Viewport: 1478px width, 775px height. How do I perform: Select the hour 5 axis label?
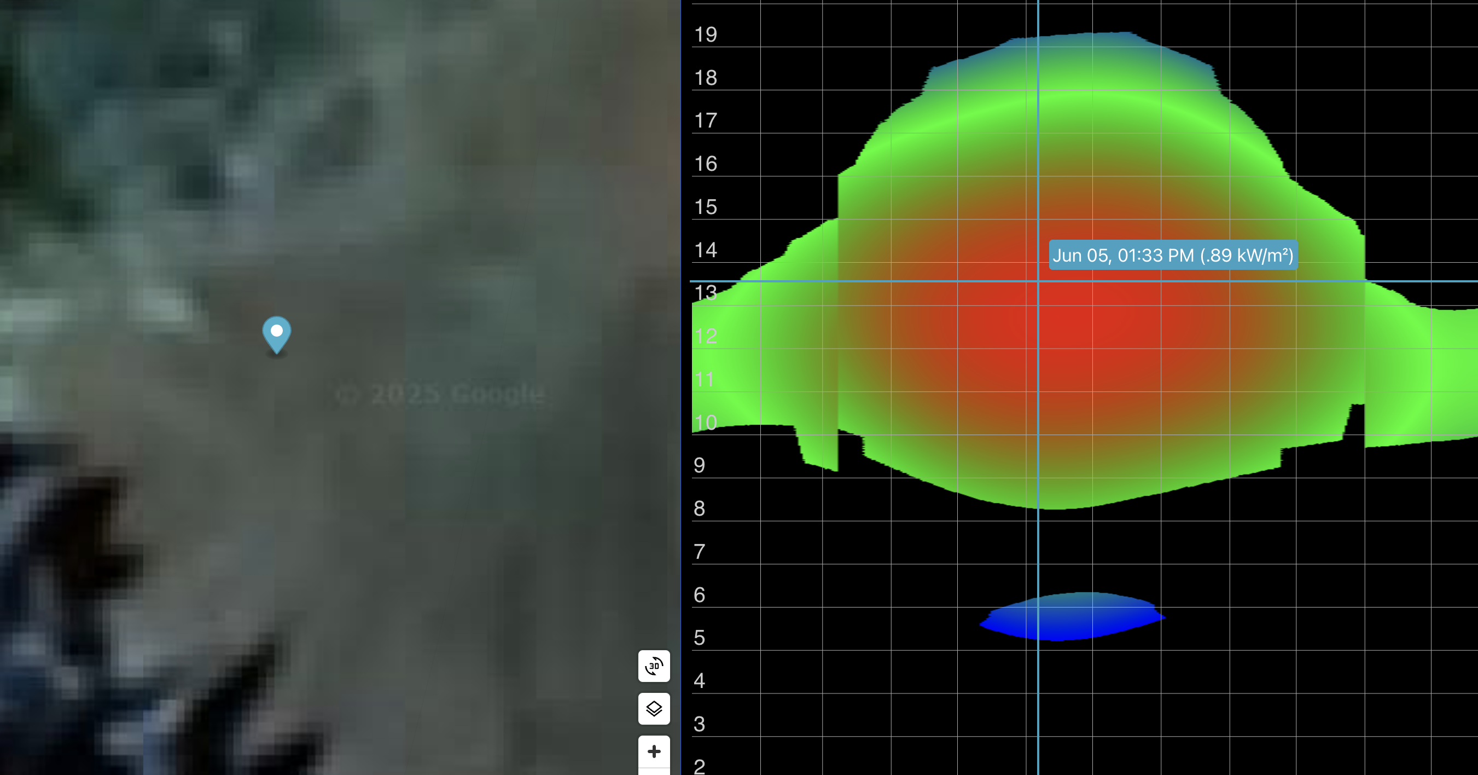pyautogui.click(x=700, y=638)
